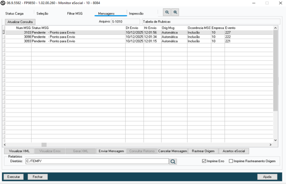Click the application logo in title bar
Screen dimensions: 286x184
[x=3, y=3]
